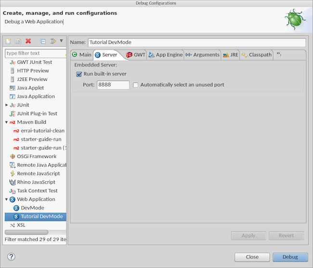Image resolution: width=313 pixels, height=268 pixels.
Task: Switch to the Classpath tab
Action: (257, 55)
